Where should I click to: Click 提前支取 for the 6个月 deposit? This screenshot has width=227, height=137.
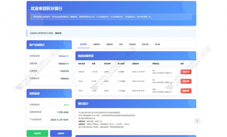(x=186, y=81)
